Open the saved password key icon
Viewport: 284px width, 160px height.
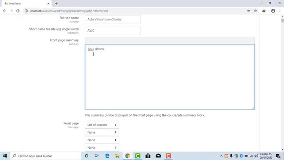248,11
